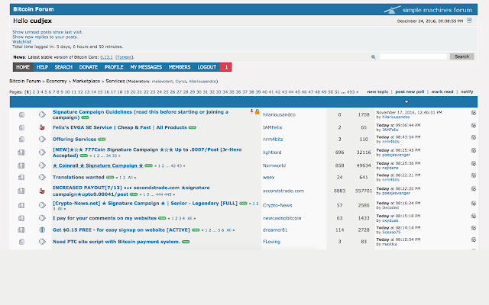Open the Bitcoin Core 0.13.1 version link
The height and width of the screenshot is (305, 489).
[x=106, y=57]
